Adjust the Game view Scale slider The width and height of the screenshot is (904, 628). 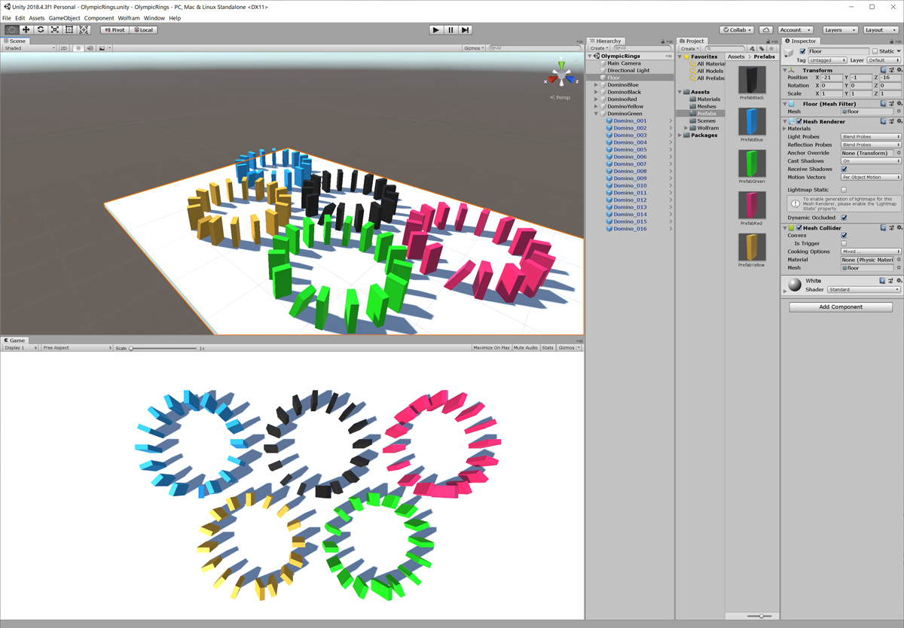point(163,349)
